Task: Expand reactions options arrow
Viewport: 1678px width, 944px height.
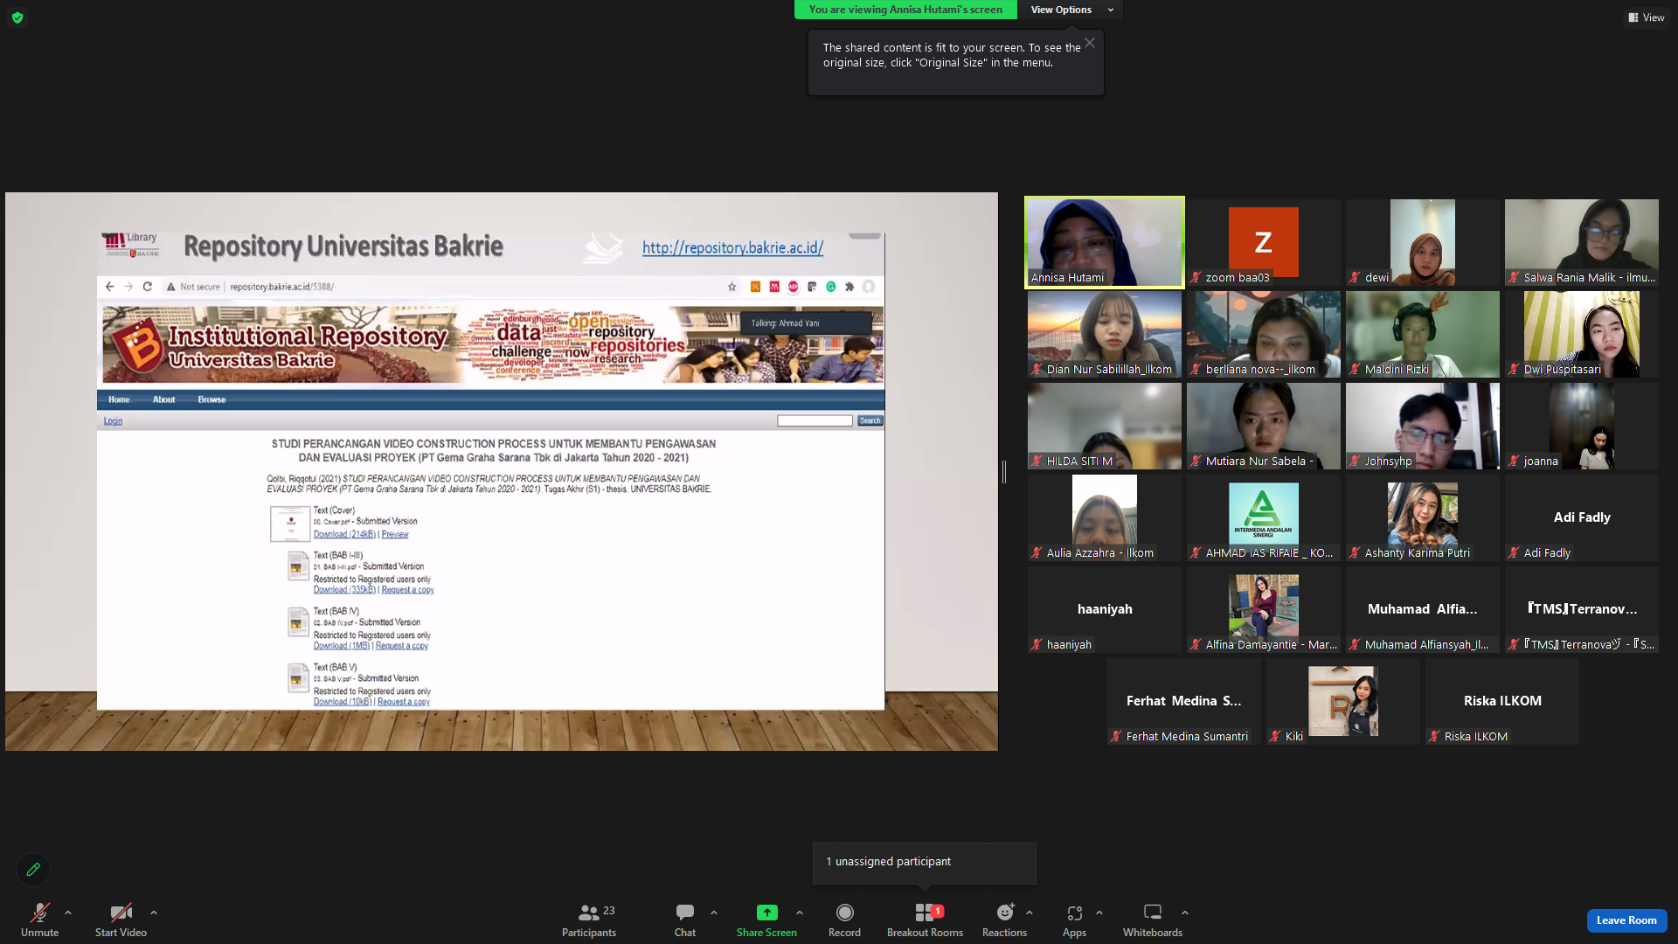Action: (1030, 913)
